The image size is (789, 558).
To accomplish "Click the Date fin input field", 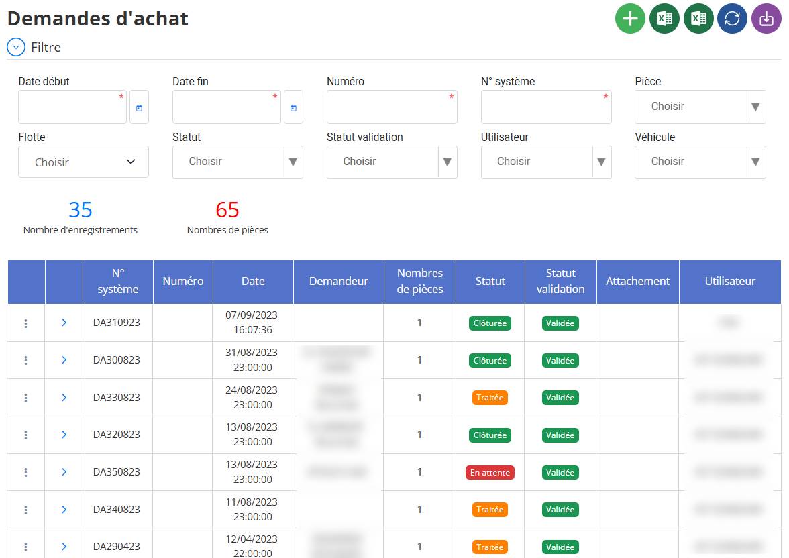I will pos(227,107).
